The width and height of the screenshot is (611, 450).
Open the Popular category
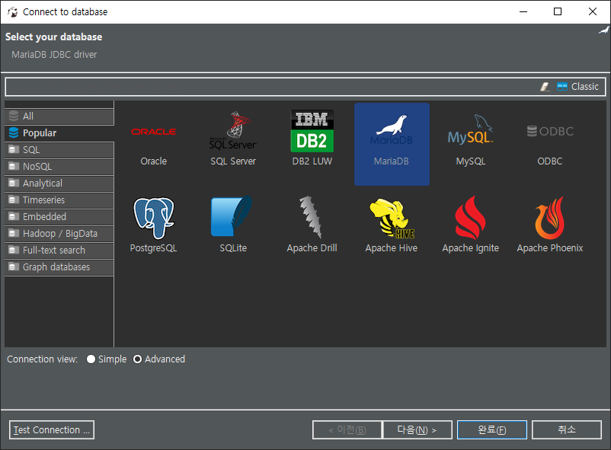(x=59, y=132)
